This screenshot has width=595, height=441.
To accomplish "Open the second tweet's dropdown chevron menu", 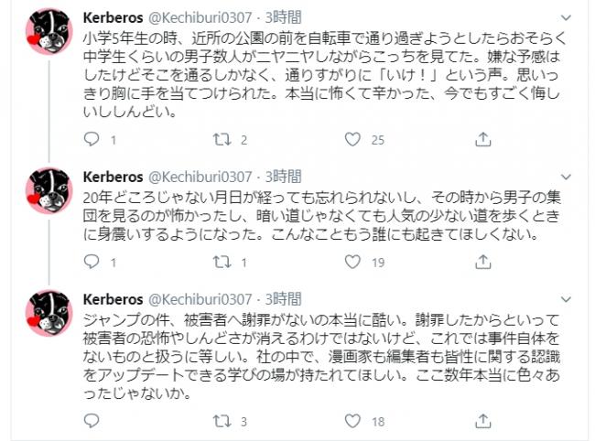I will (x=566, y=177).
